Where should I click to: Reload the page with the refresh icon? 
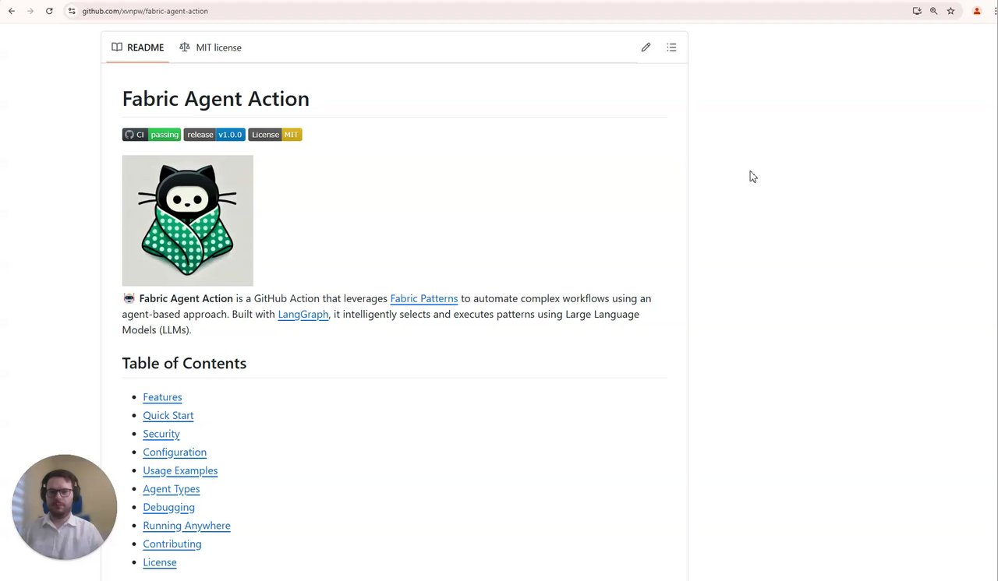tap(49, 11)
